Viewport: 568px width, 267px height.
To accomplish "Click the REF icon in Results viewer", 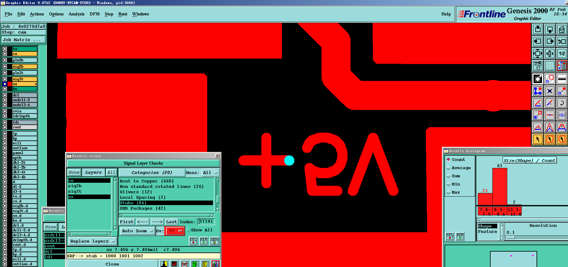I will [x=204, y=241].
